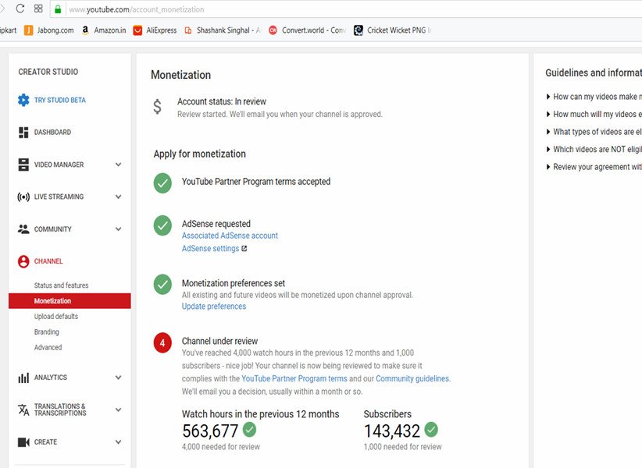
Task: Click the TRY STUDIO BETA link text
Action: (60, 100)
